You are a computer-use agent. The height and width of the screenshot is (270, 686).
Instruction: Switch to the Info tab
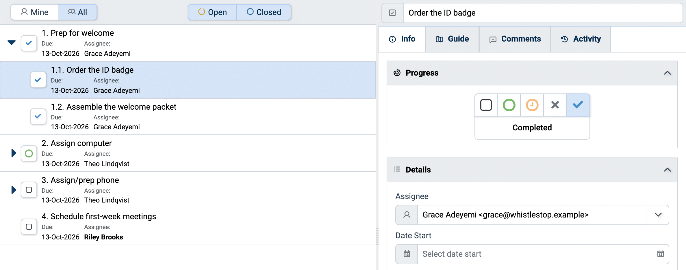click(x=402, y=39)
